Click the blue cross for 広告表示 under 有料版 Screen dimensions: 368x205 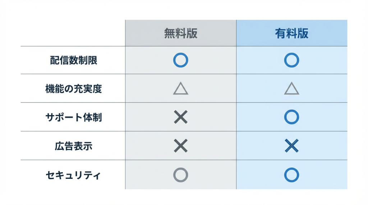[x=291, y=146]
